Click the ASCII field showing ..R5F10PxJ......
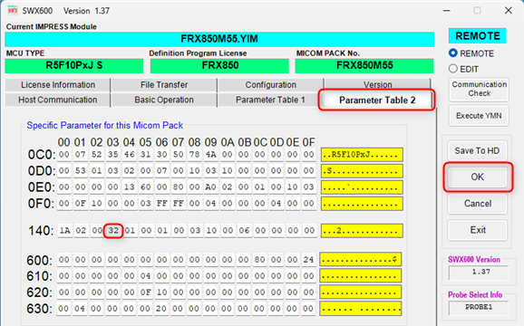Screen dimensions: 524x326 click(x=362, y=155)
